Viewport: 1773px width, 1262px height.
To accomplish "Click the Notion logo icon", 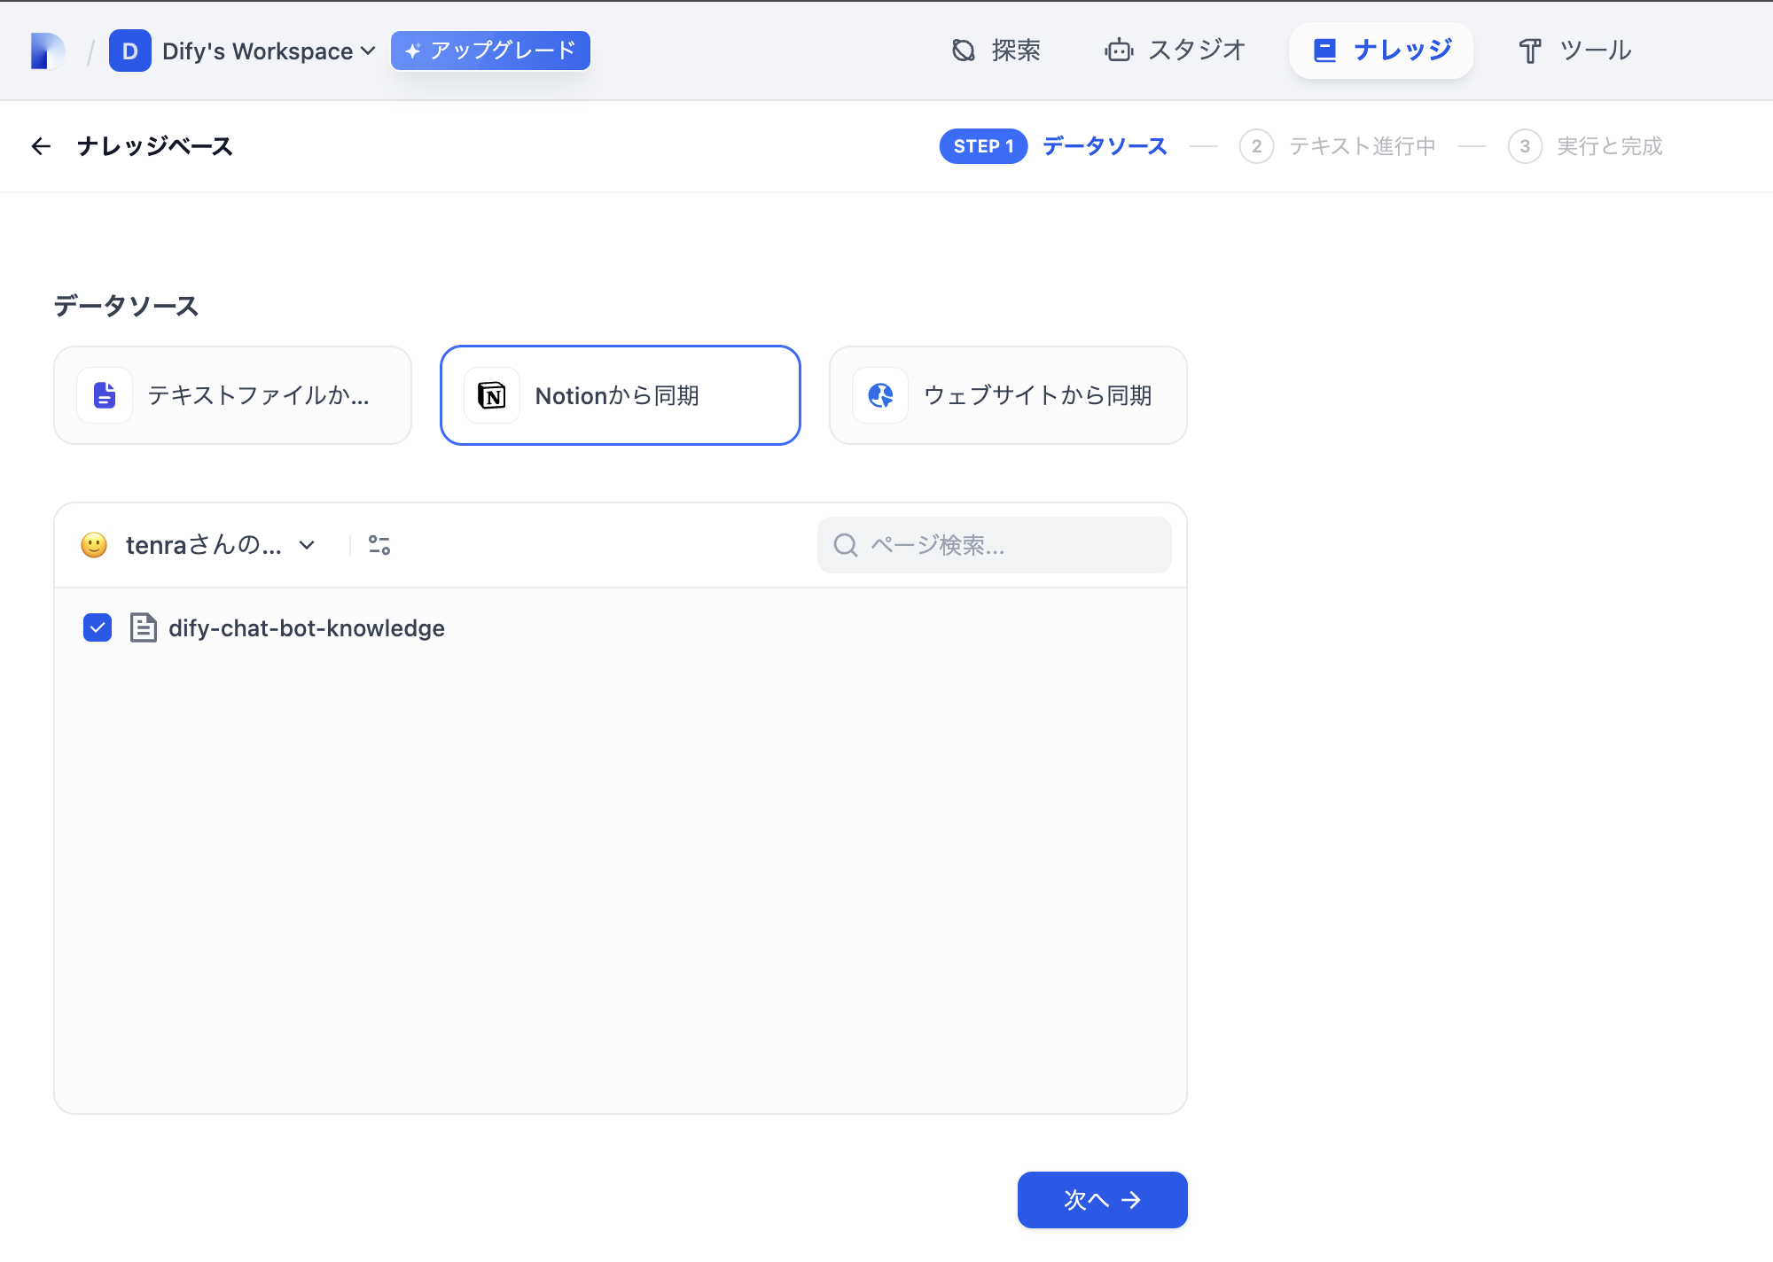I will point(492,395).
